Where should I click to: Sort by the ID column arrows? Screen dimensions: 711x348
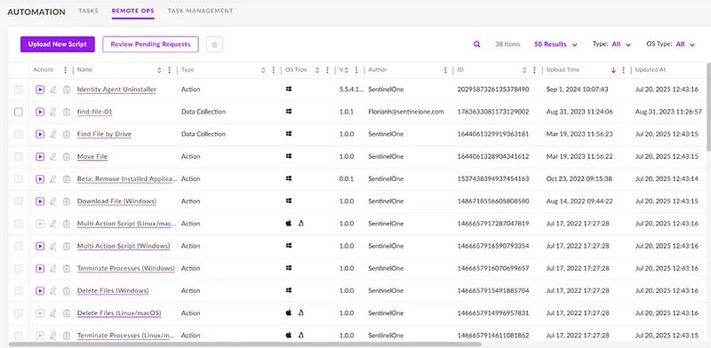tap(524, 70)
